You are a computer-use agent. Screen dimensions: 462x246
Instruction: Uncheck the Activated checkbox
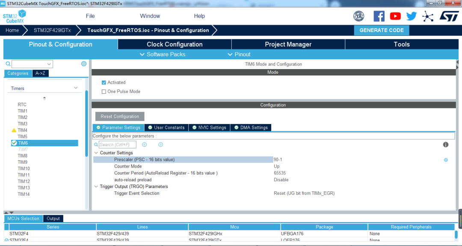pyautogui.click(x=104, y=83)
